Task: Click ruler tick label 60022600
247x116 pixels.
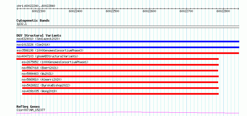Action: (x=150, y=11)
